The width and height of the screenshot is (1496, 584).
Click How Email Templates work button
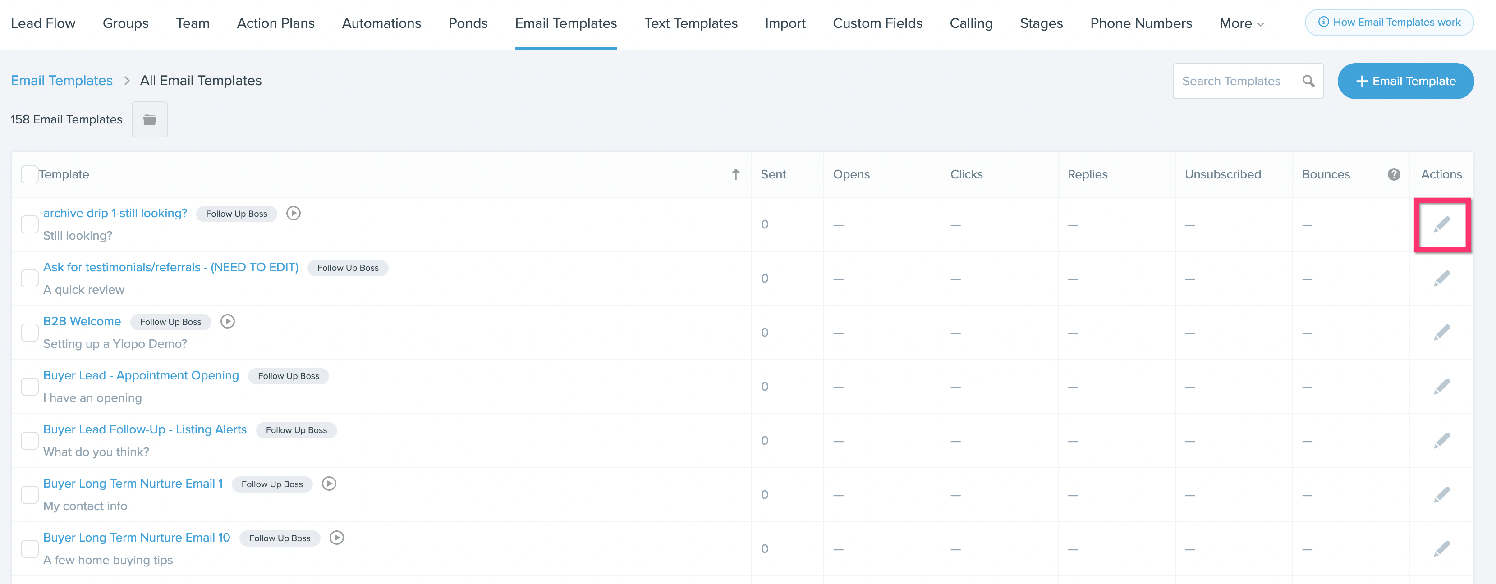(x=1389, y=23)
